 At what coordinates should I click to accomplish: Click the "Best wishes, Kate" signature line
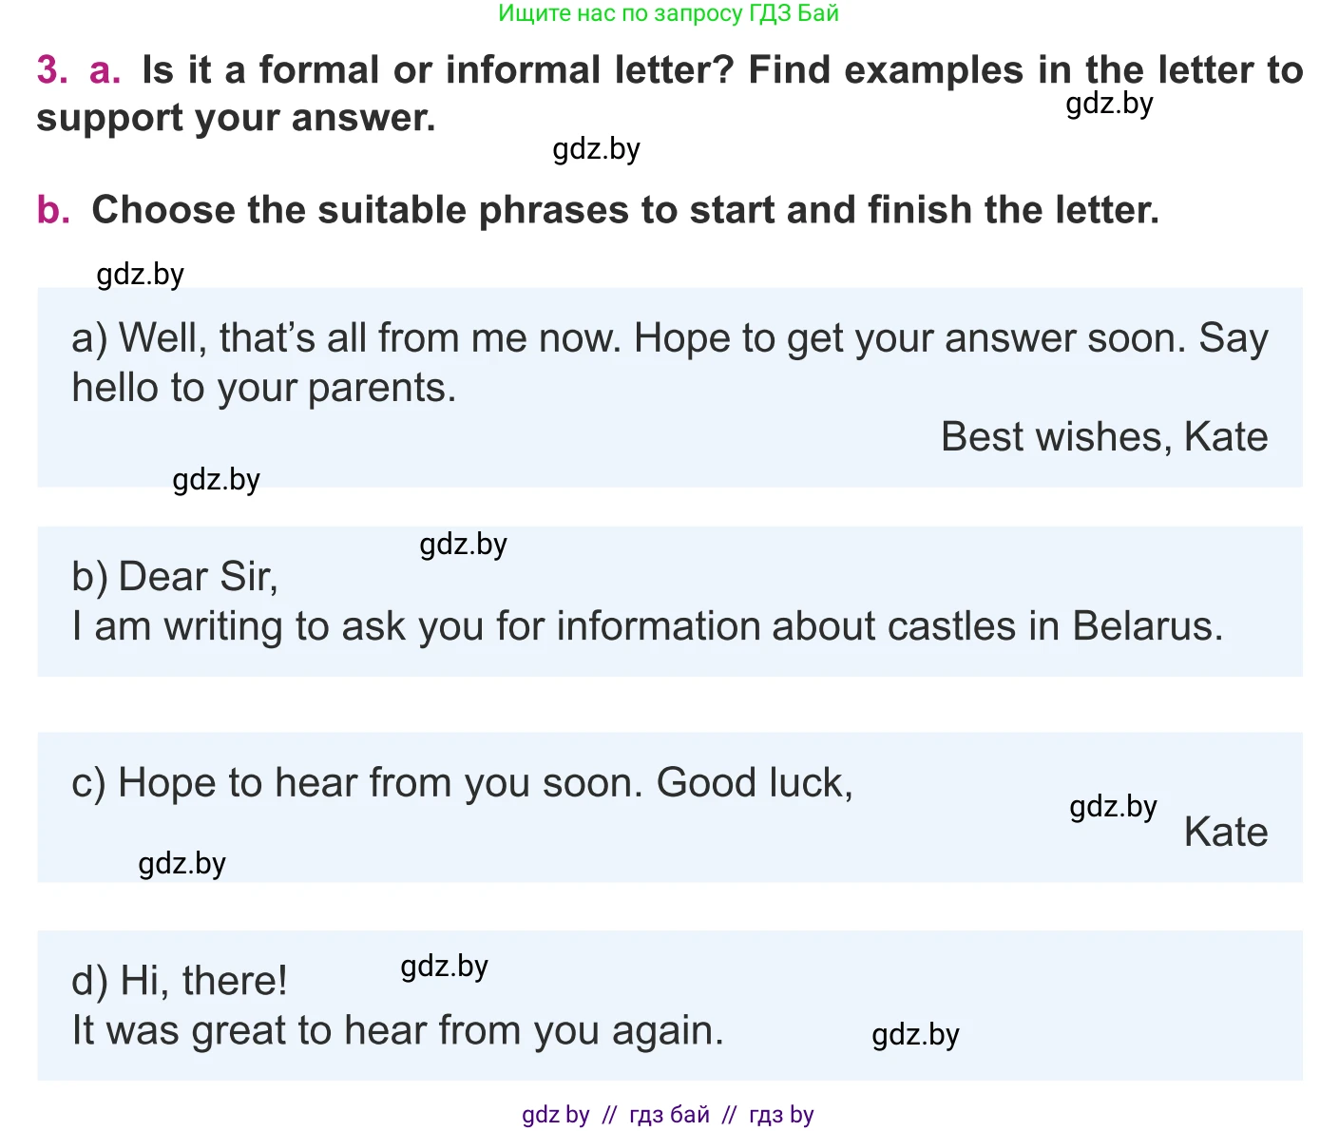click(x=1103, y=437)
